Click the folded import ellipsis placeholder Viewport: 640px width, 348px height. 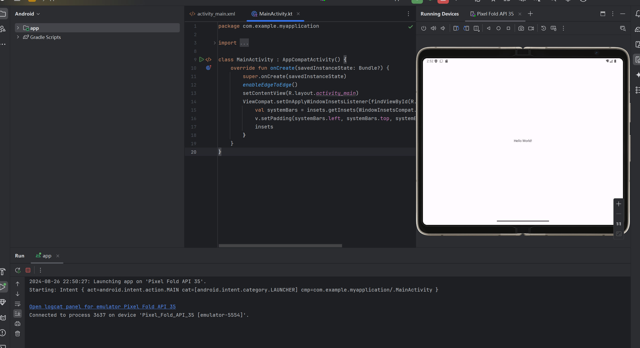coord(244,43)
